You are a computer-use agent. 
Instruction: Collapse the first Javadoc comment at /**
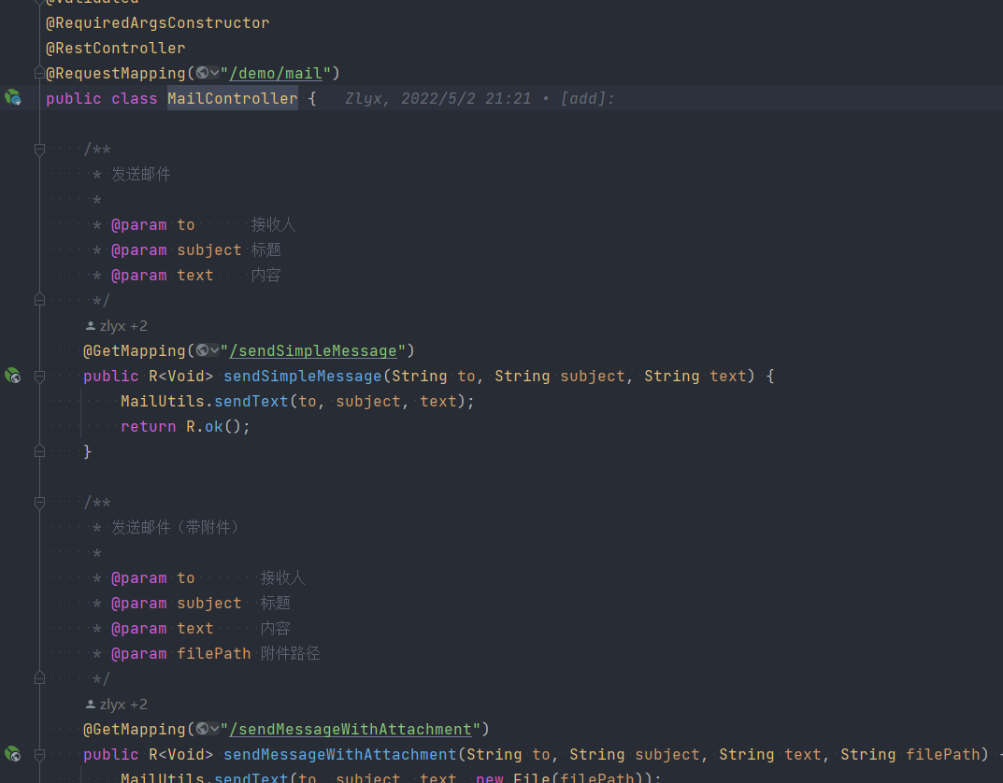(x=39, y=149)
